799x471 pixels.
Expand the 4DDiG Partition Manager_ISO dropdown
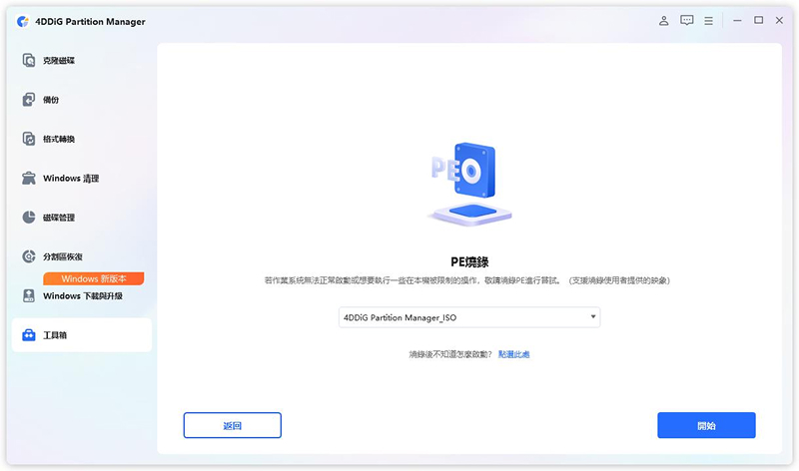click(x=469, y=317)
